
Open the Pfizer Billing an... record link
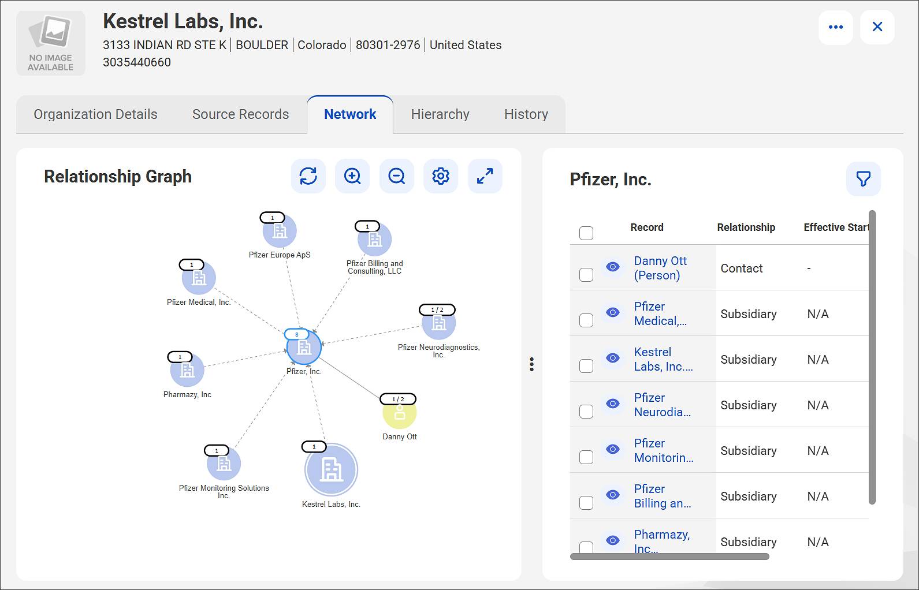(x=662, y=496)
